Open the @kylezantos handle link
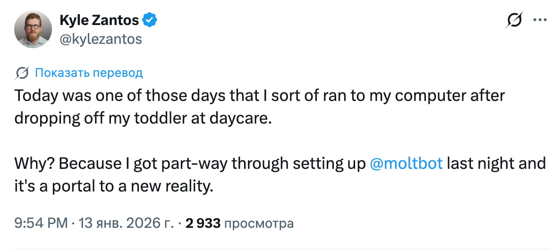The image size is (560, 250). pyautogui.click(x=101, y=39)
